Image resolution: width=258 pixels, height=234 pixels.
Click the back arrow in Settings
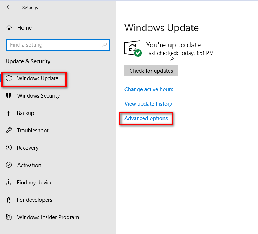click(9, 7)
